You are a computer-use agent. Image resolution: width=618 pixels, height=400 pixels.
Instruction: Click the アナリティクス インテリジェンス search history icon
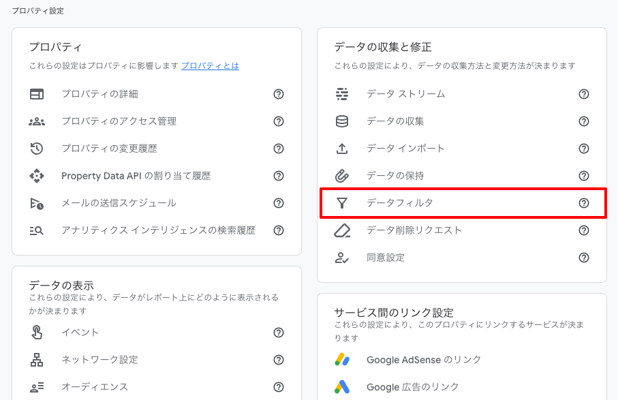[x=37, y=230]
